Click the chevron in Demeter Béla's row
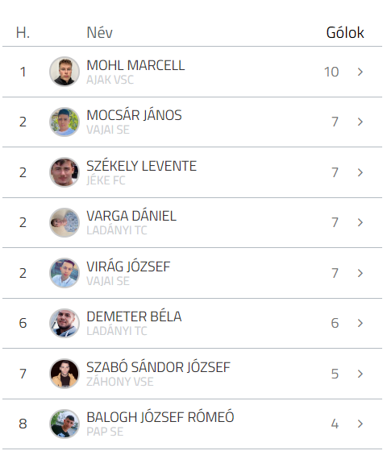The image size is (383, 459). click(x=360, y=323)
